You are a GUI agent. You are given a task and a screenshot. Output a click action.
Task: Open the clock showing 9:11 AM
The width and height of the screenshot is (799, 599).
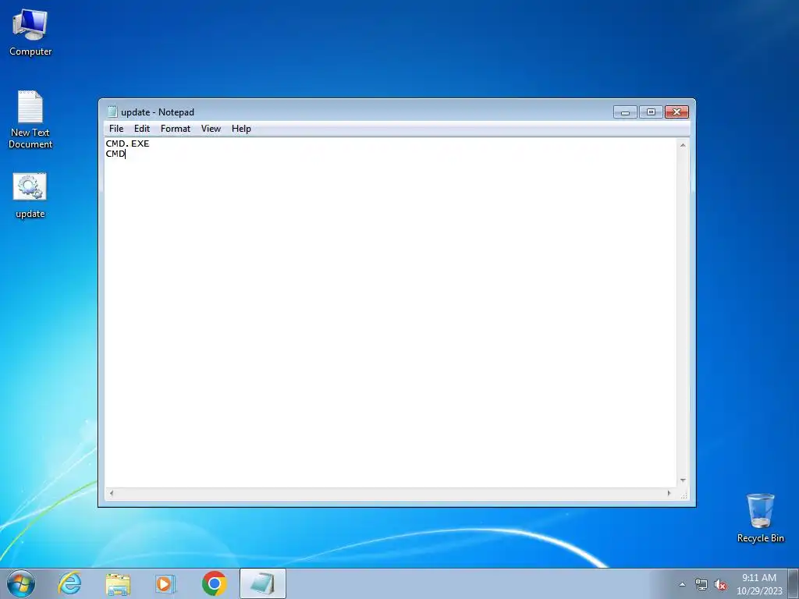pyautogui.click(x=758, y=584)
